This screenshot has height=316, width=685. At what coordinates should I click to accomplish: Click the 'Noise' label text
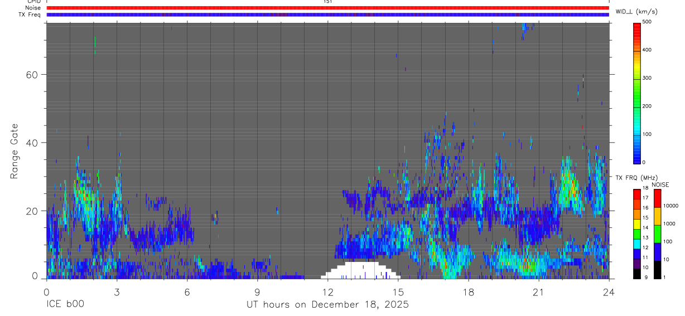click(33, 8)
